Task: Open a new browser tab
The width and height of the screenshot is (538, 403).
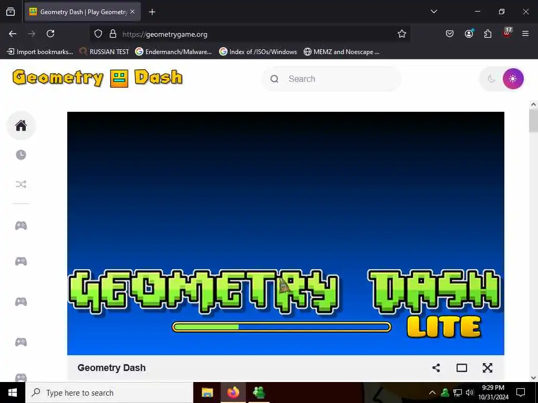Action: pos(152,12)
